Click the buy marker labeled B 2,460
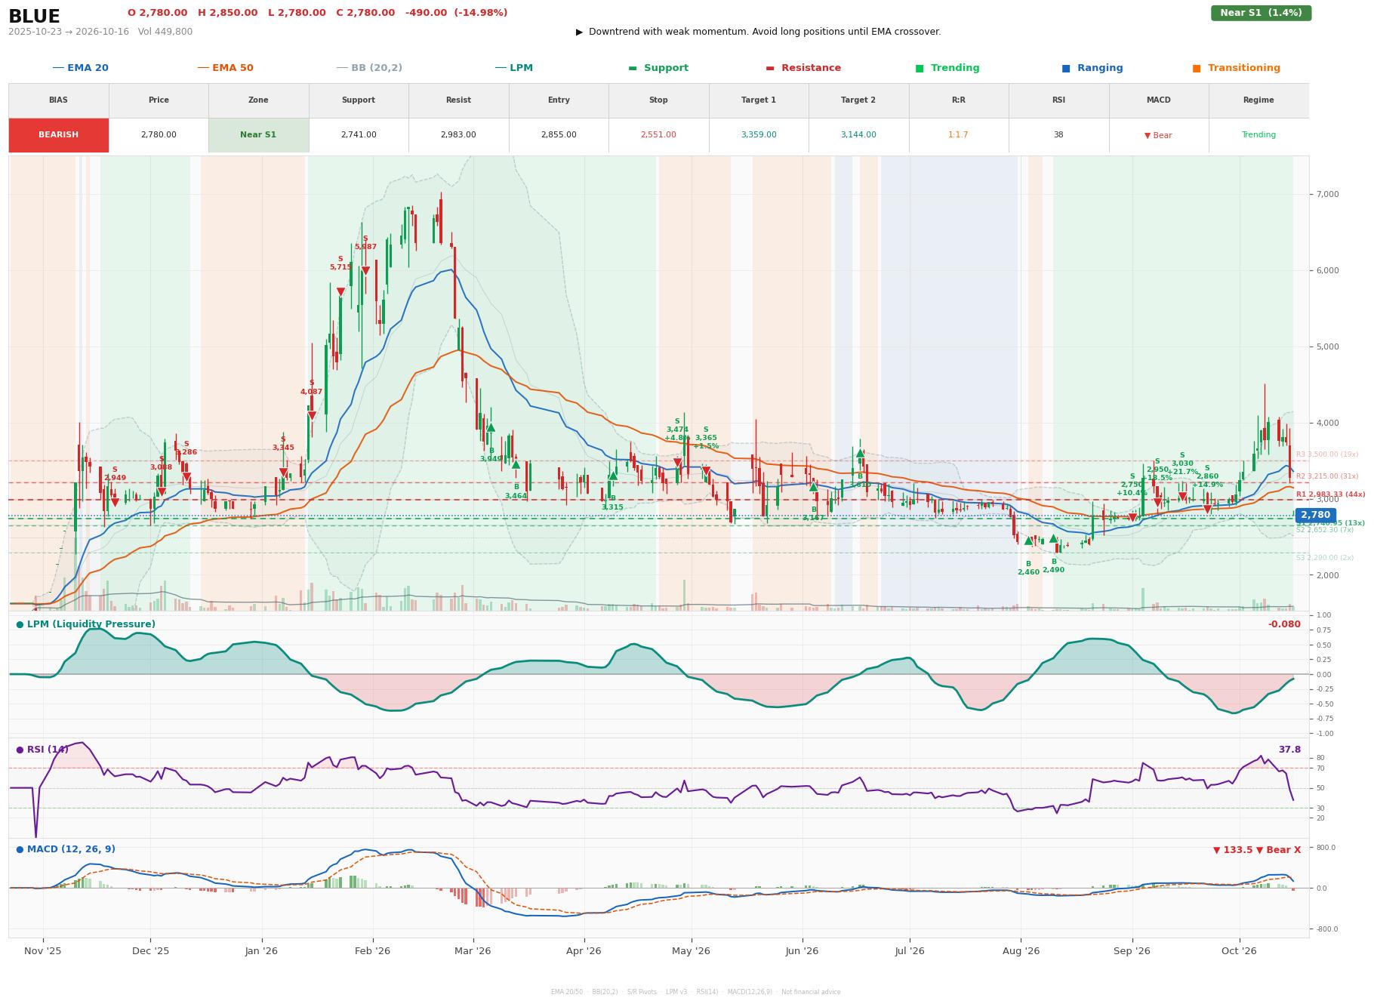The height and width of the screenshot is (1004, 1374). [1028, 540]
